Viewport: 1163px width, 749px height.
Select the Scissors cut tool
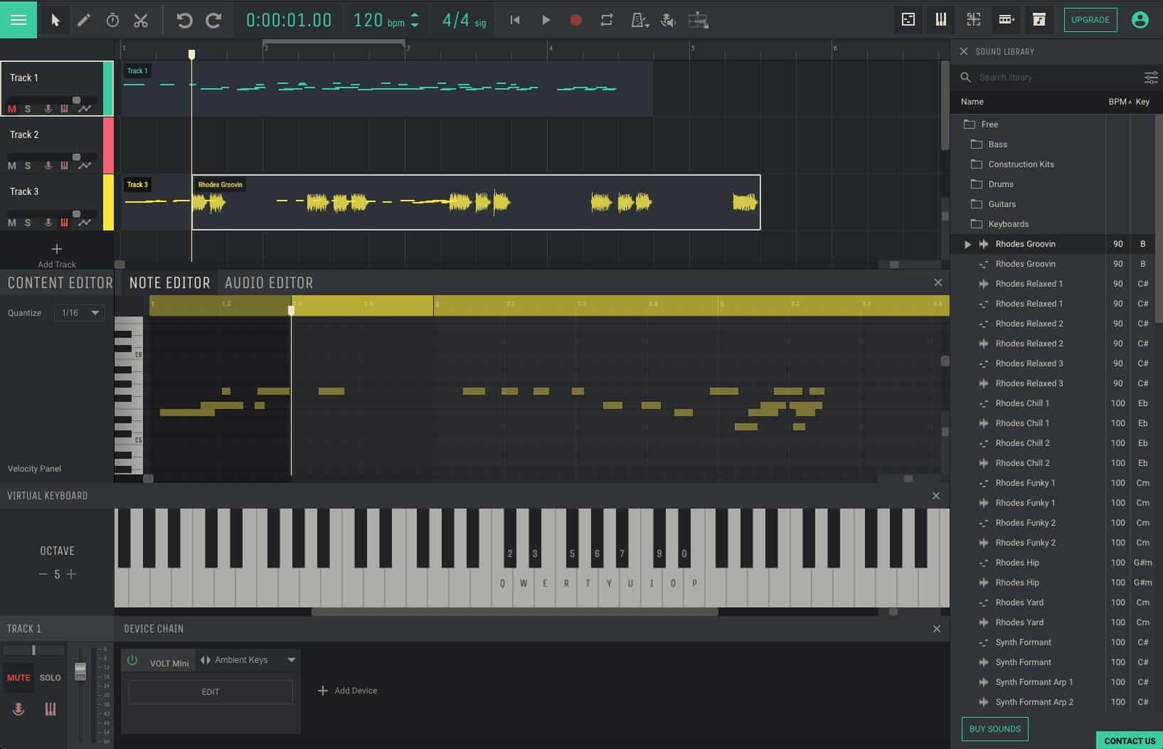[141, 20]
